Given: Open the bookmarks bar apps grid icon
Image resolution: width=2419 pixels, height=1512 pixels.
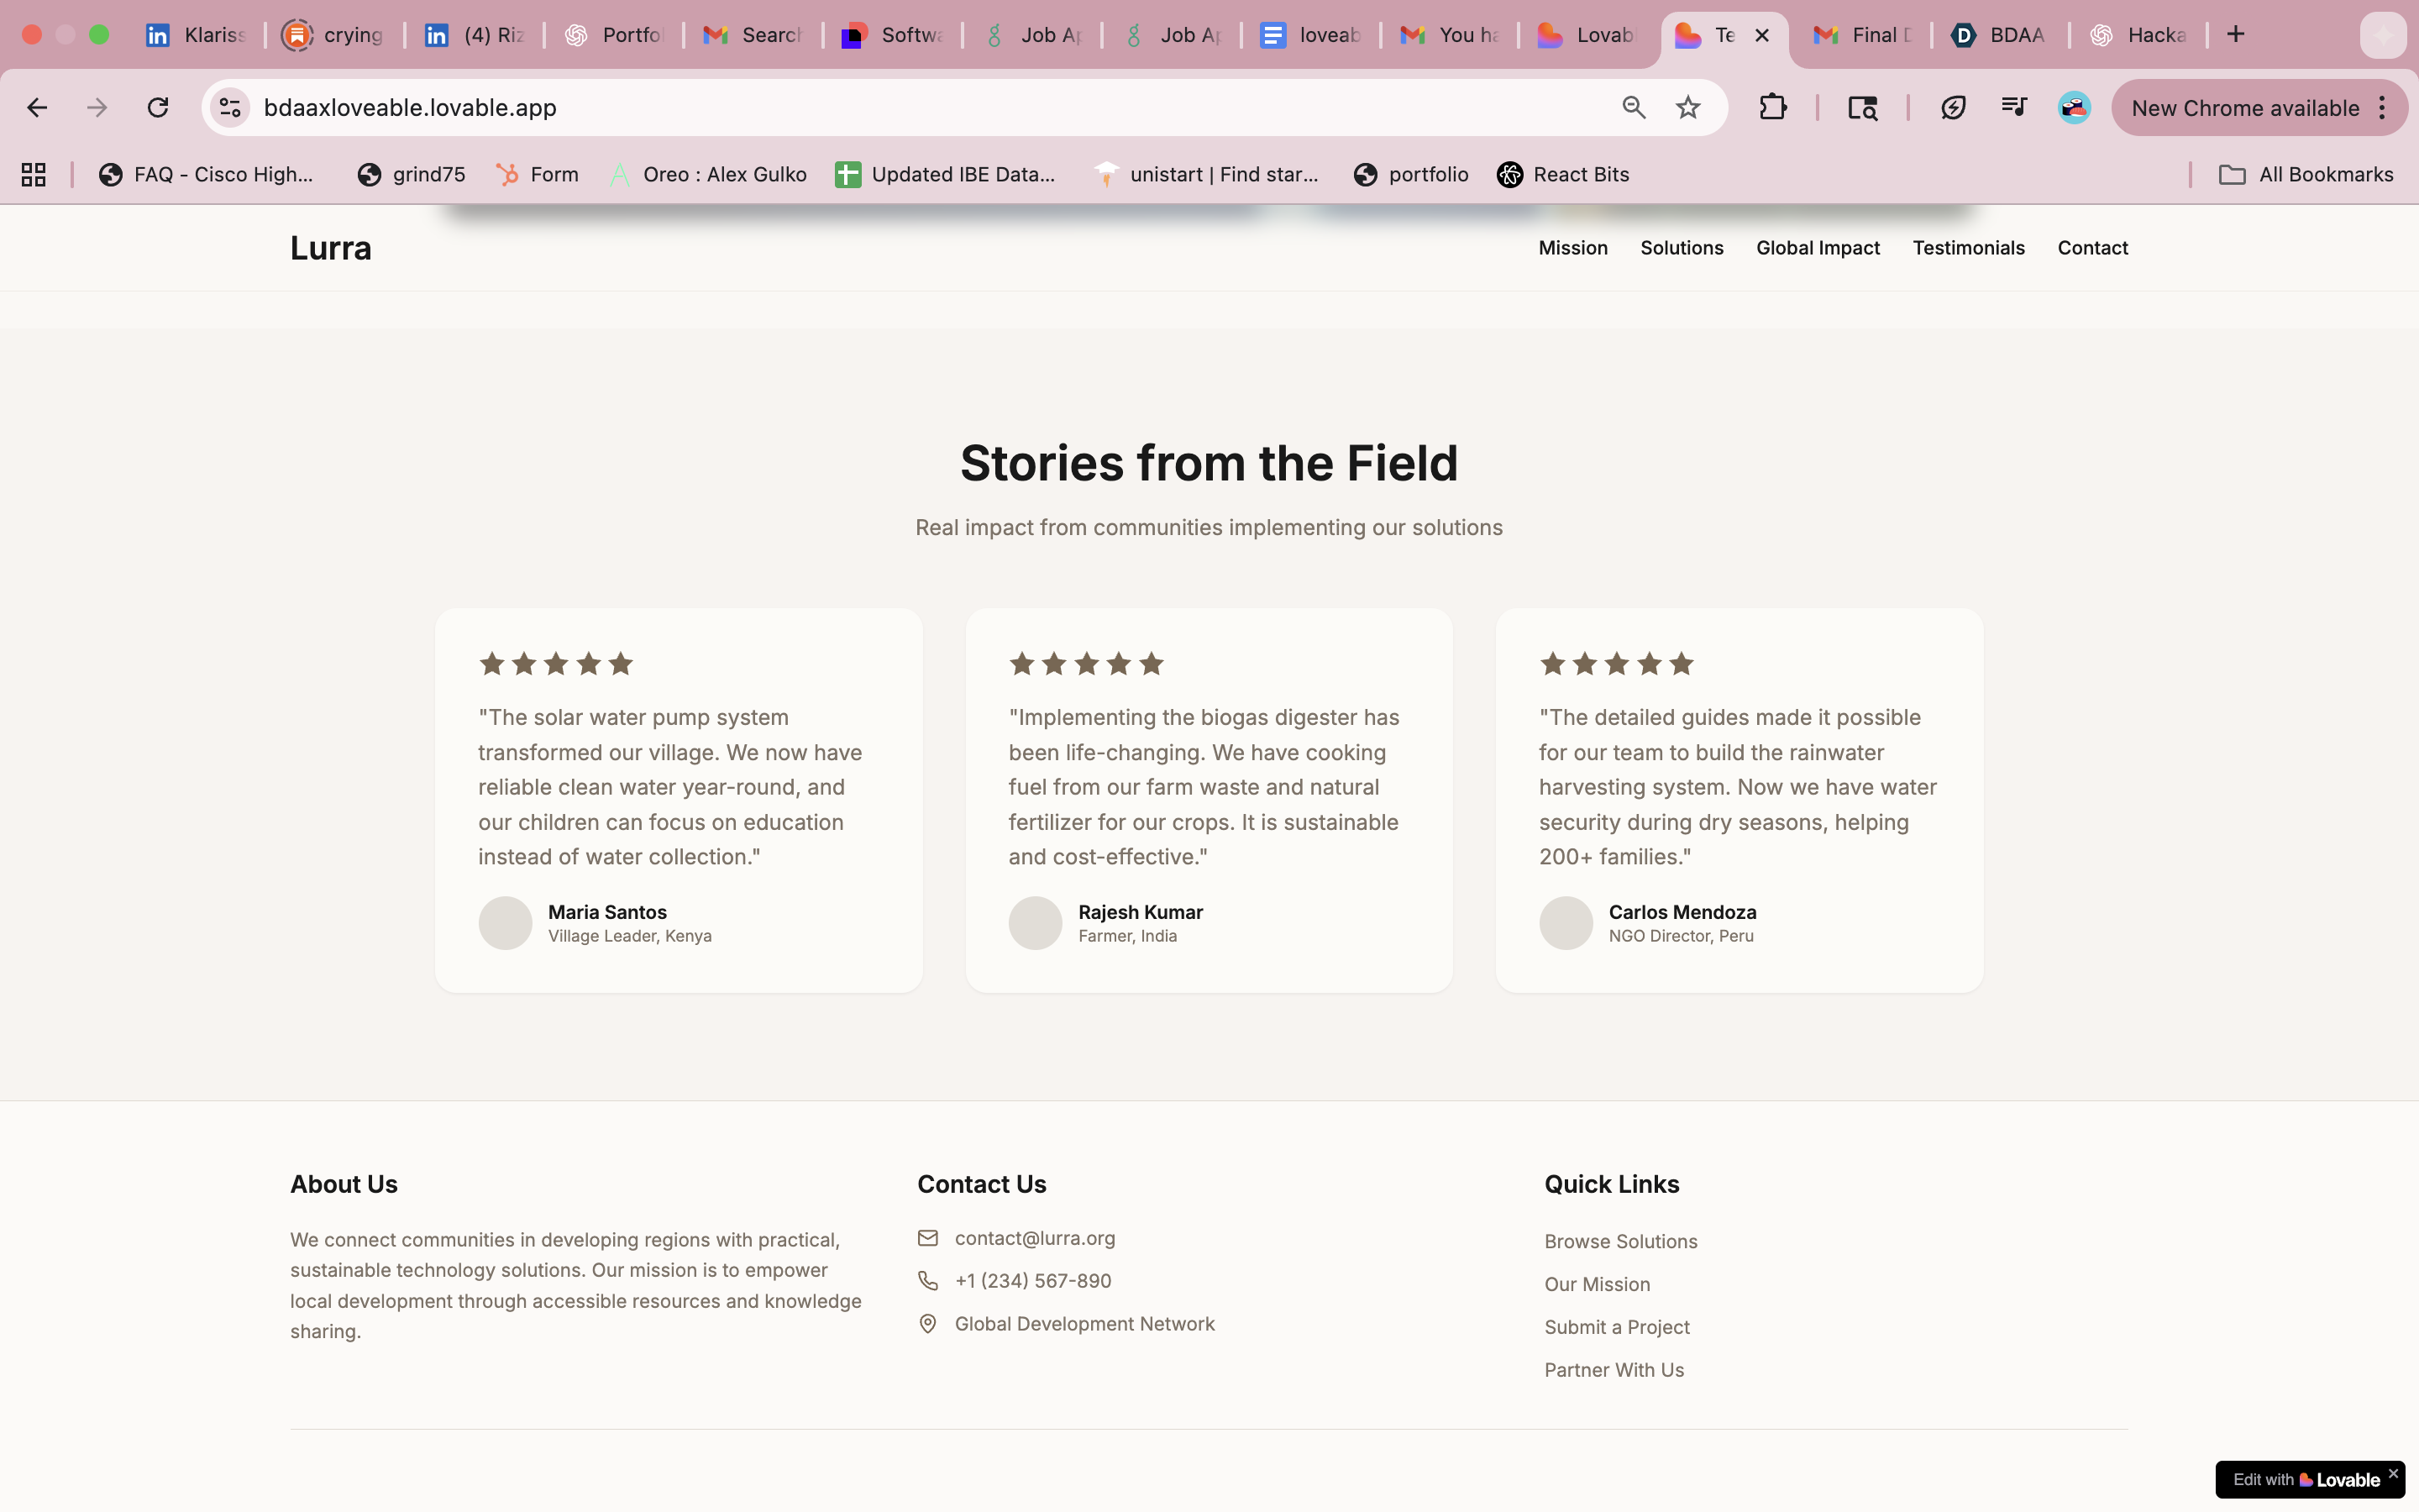Looking at the screenshot, I should (34, 175).
